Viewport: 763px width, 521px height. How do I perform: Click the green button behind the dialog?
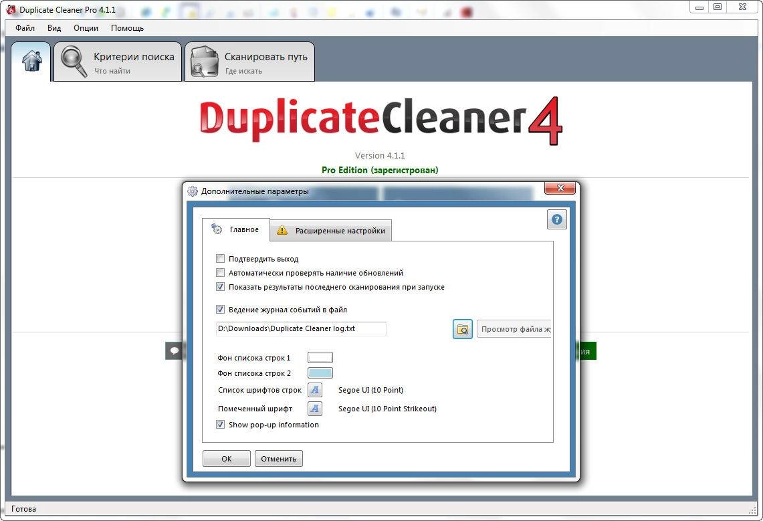pos(587,351)
